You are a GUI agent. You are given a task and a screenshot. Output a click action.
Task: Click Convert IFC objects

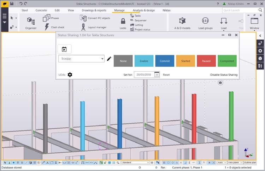95,18
